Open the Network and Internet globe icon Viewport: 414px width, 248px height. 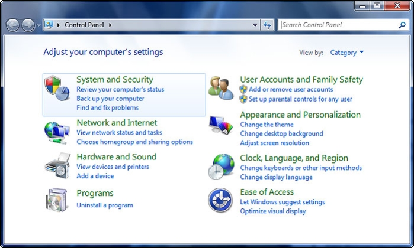pos(57,133)
